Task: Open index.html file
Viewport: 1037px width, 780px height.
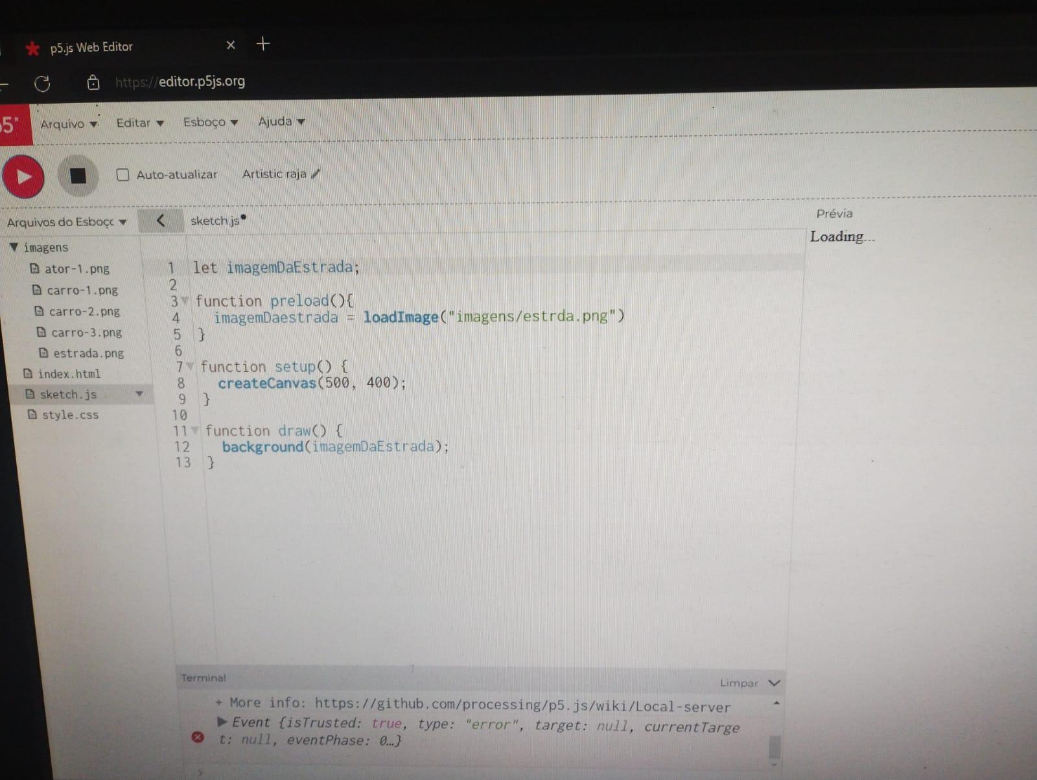Action: (x=62, y=374)
